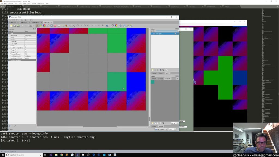Viewport: 279px width, 157px height.
Task: Click the Flip Vertically icon
Action: pyautogui.click(x=124, y=26)
